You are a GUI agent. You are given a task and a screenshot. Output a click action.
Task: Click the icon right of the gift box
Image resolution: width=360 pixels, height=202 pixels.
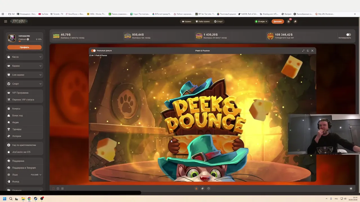click(x=295, y=21)
